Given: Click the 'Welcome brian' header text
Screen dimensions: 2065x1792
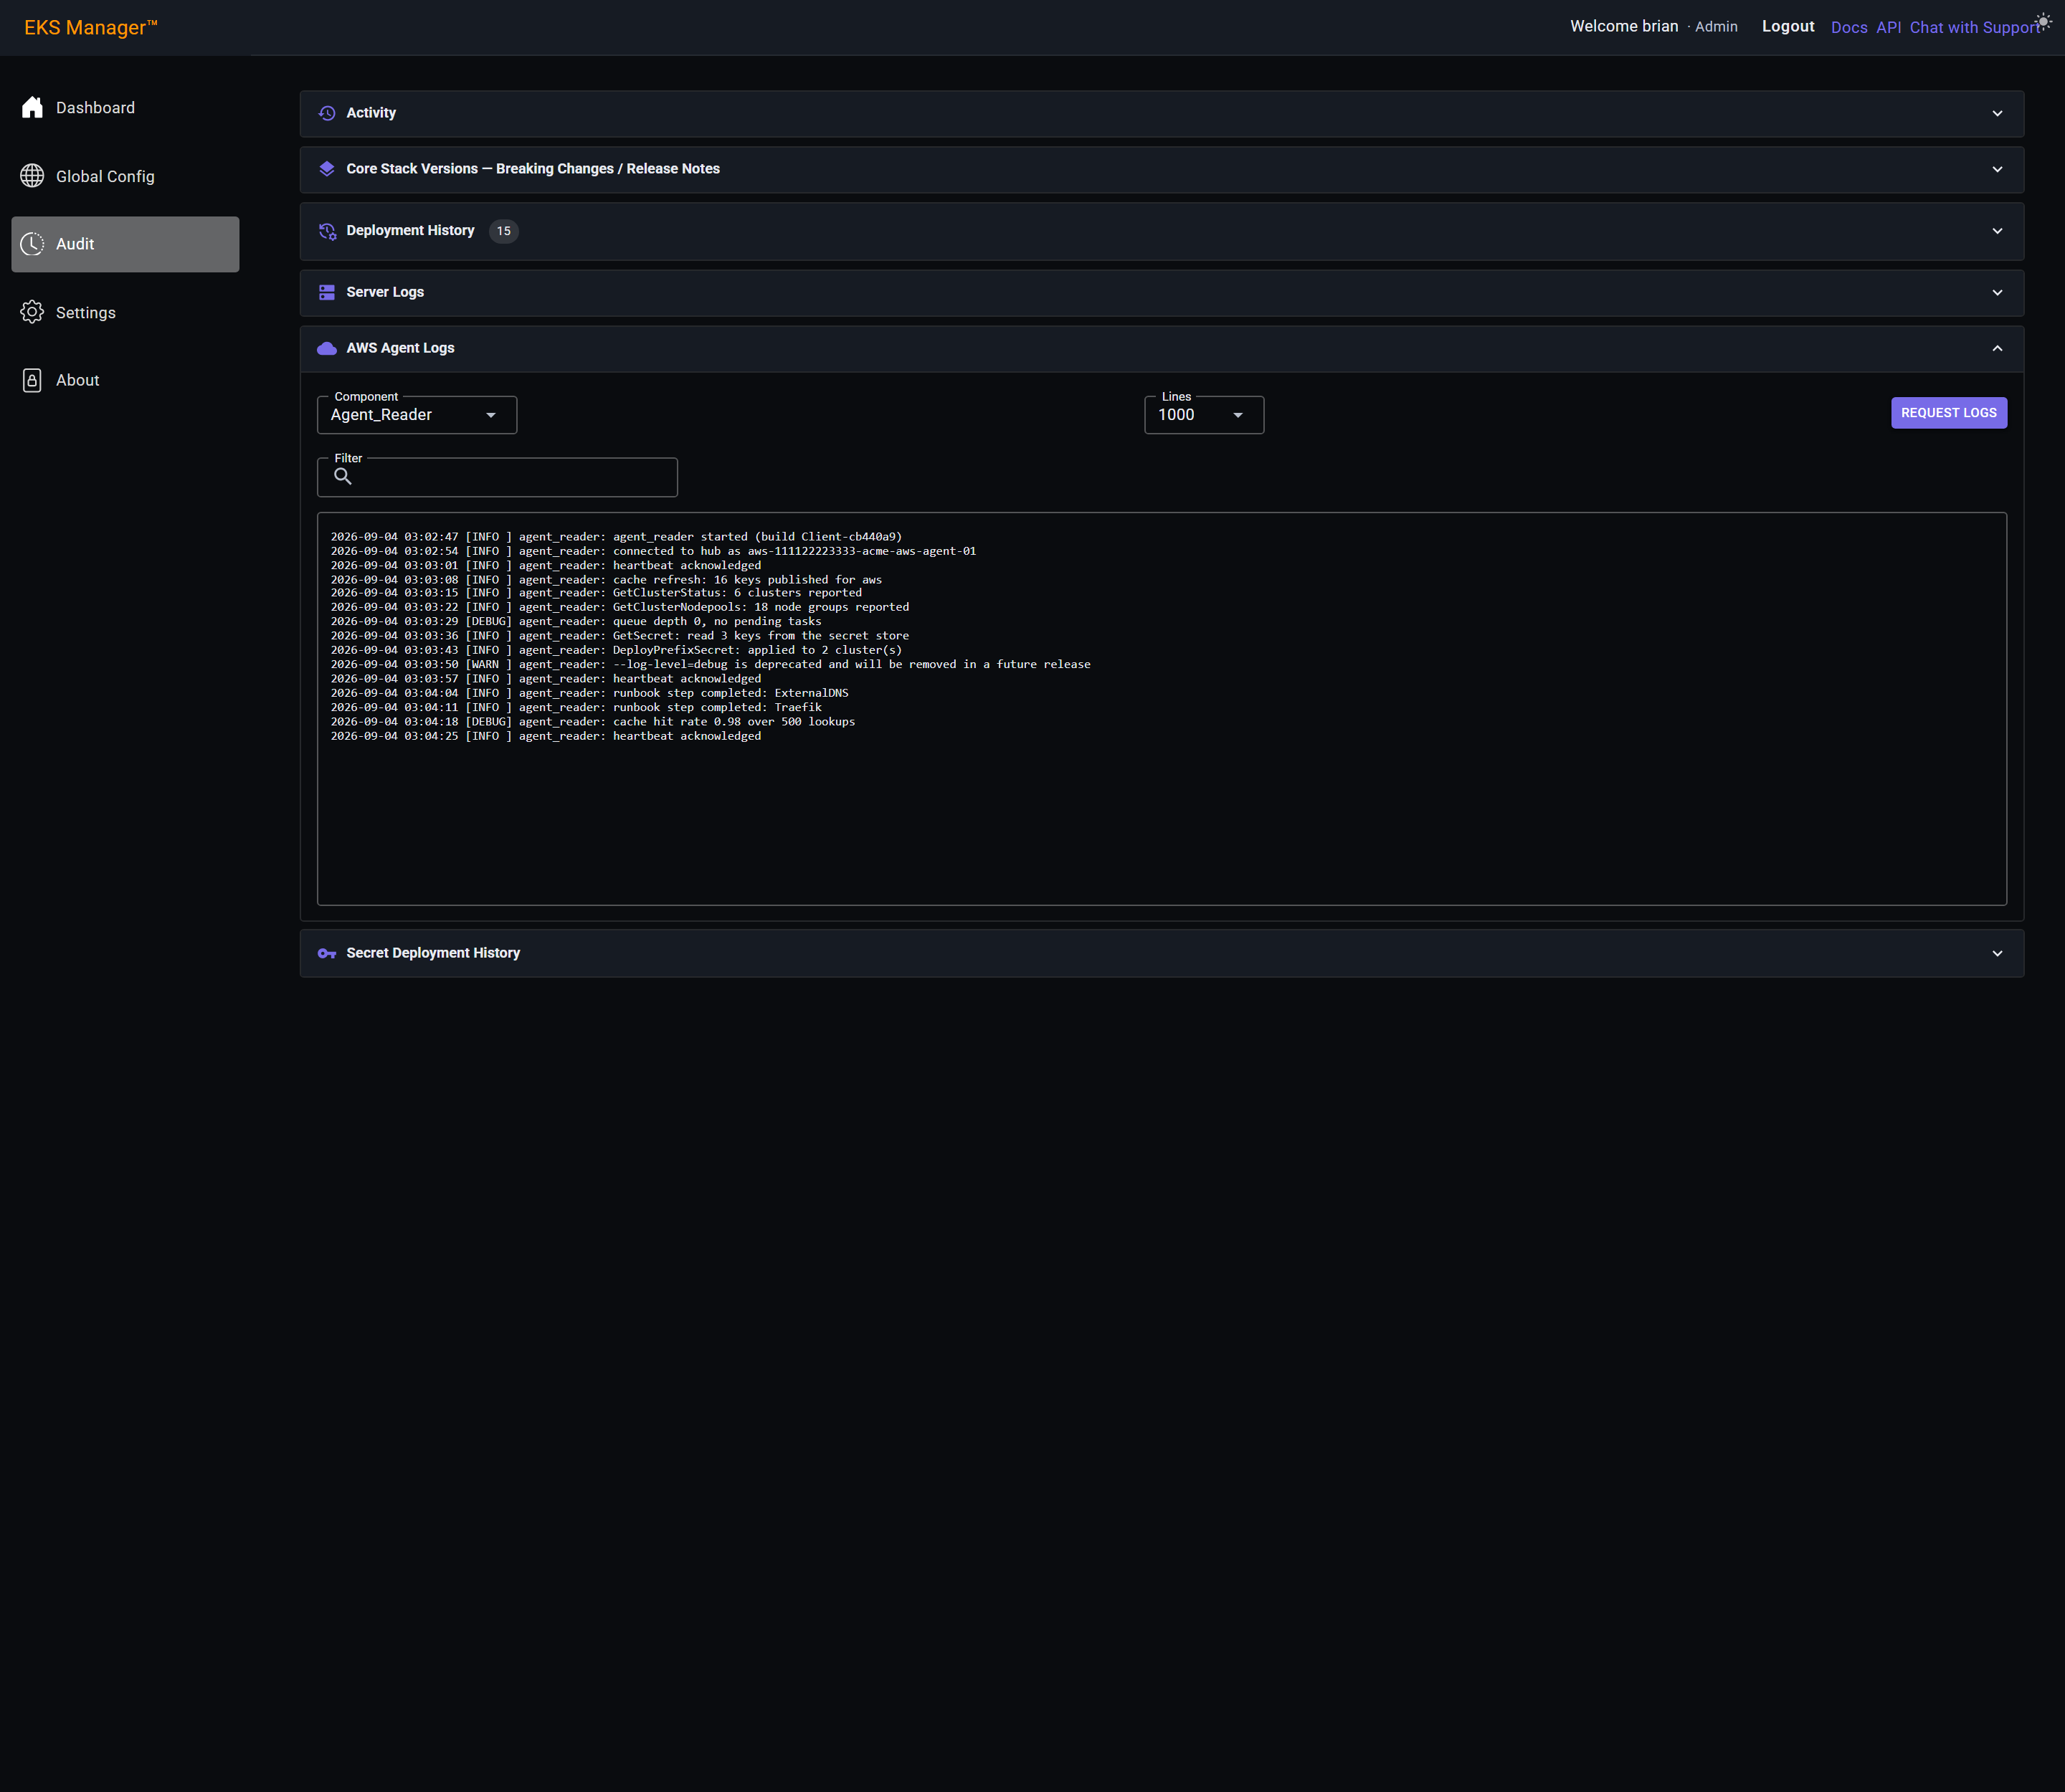Looking at the screenshot, I should [x=1624, y=26].
